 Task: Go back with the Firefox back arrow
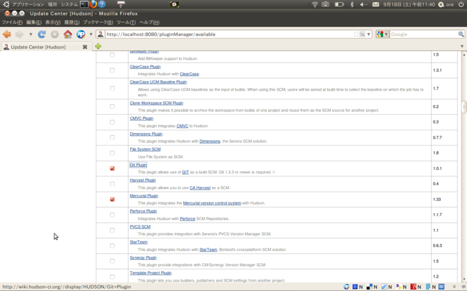click(x=6, y=34)
